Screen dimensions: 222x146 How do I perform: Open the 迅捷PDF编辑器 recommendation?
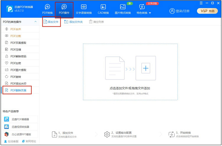coord(20,119)
